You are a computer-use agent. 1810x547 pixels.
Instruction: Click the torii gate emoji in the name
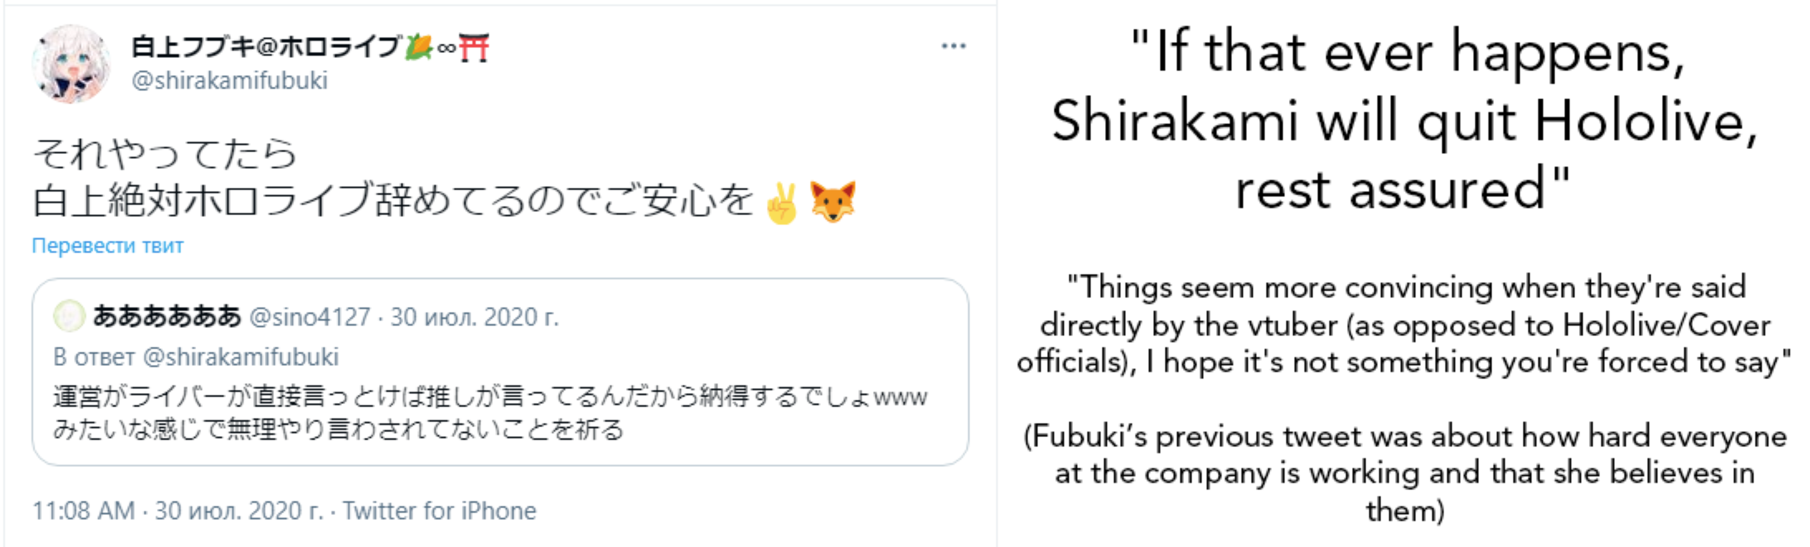point(473,48)
